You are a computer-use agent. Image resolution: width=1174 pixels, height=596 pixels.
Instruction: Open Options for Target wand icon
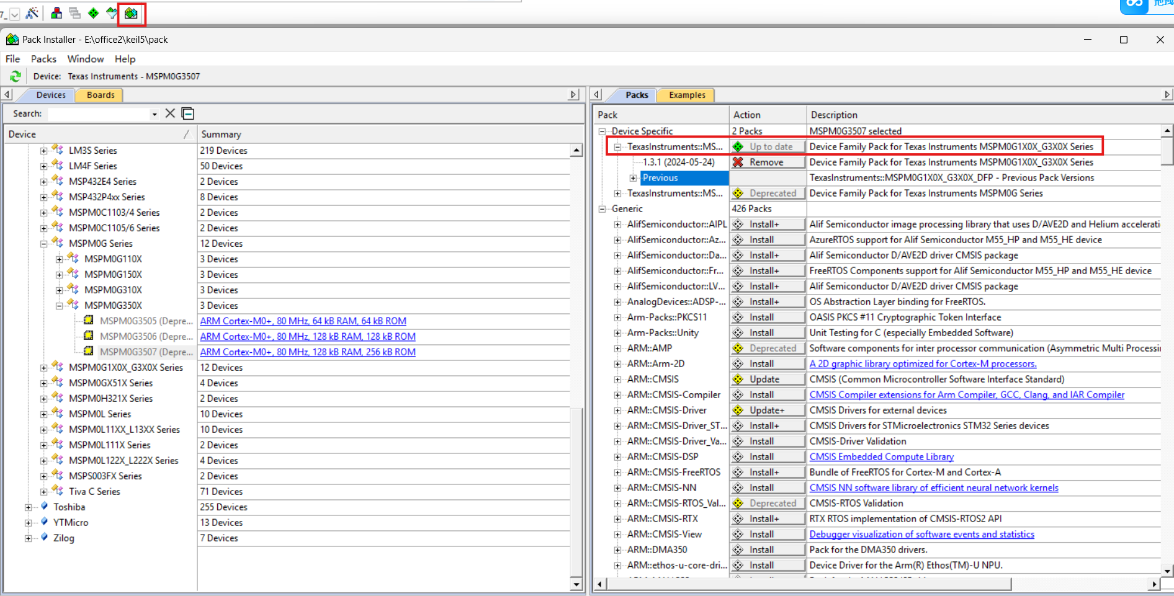[x=32, y=13]
